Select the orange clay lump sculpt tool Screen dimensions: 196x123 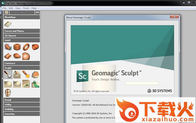[x=35, y=74]
